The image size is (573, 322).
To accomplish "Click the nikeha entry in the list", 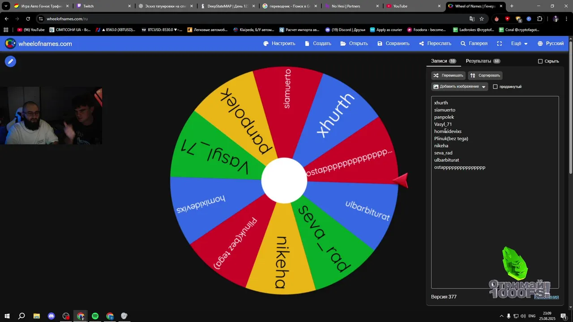I will click(x=441, y=146).
